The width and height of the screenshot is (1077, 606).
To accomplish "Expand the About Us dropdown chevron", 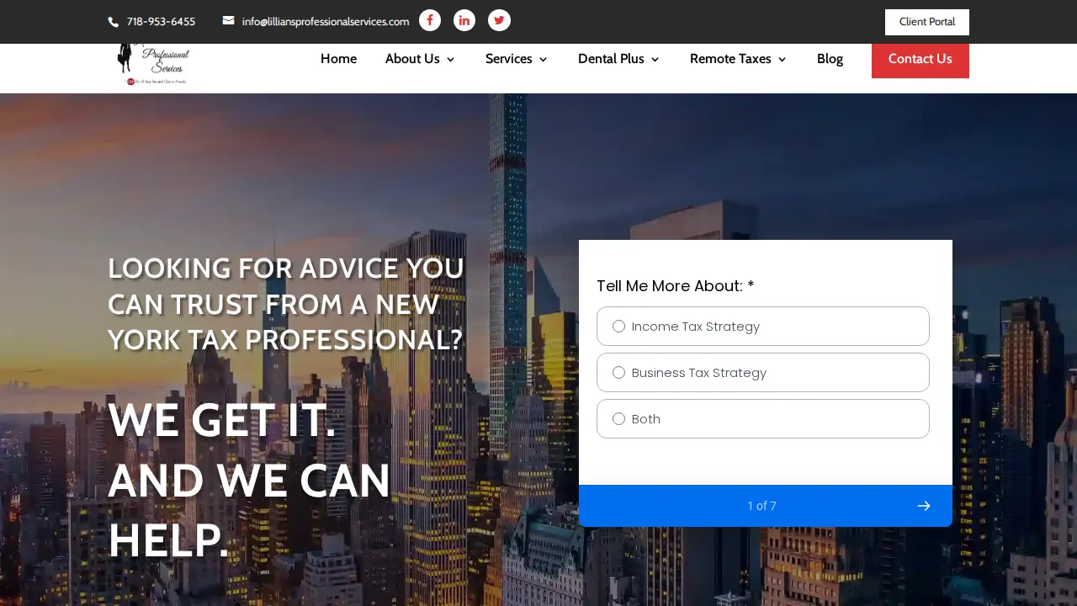I will [x=450, y=60].
